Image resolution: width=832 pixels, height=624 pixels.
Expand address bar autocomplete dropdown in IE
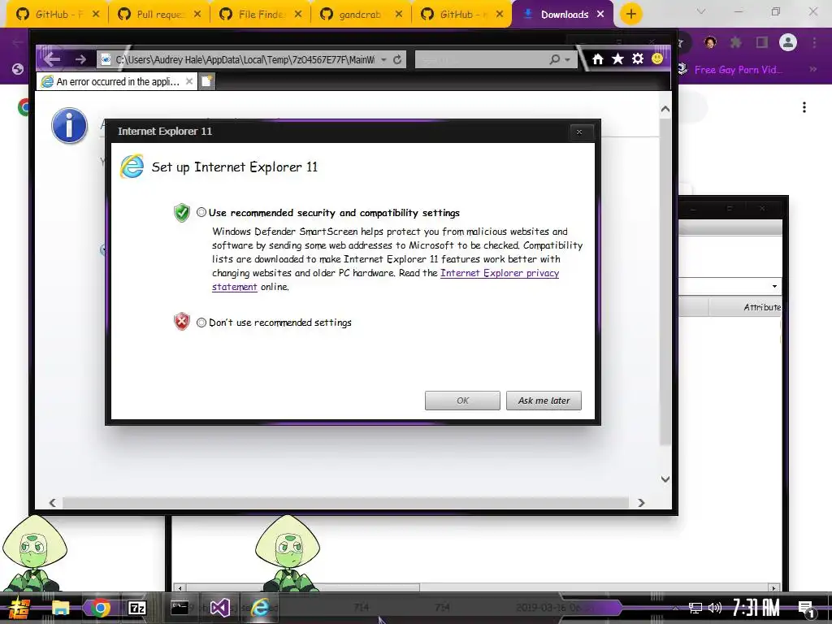pyautogui.click(x=383, y=60)
